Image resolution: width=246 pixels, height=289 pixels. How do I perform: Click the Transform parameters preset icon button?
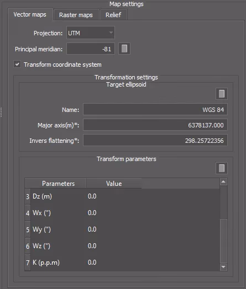pos(222,168)
